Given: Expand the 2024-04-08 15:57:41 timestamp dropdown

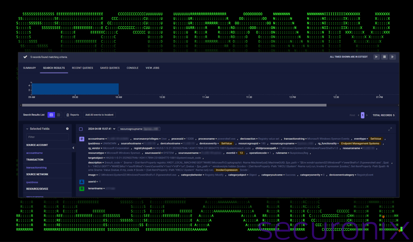Looking at the screenshot, I should coord(114,129).
